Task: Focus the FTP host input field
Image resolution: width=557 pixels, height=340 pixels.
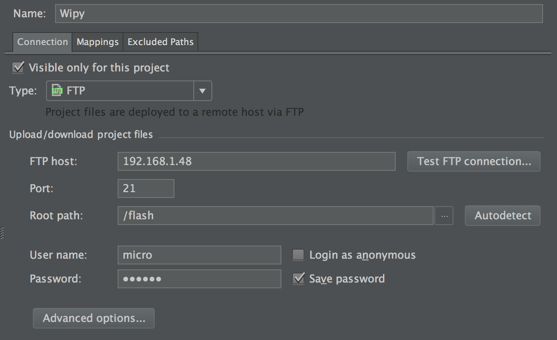Action: 256,161
